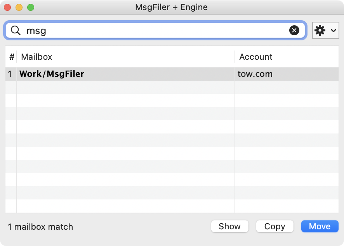Click the "1 mailbox match" status text
344x246 pixels.
pyautogui.click(x=40, y=227)
